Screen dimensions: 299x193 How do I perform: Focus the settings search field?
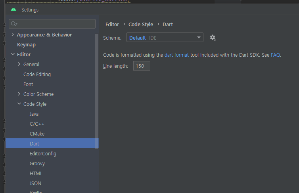click(52, 24)
